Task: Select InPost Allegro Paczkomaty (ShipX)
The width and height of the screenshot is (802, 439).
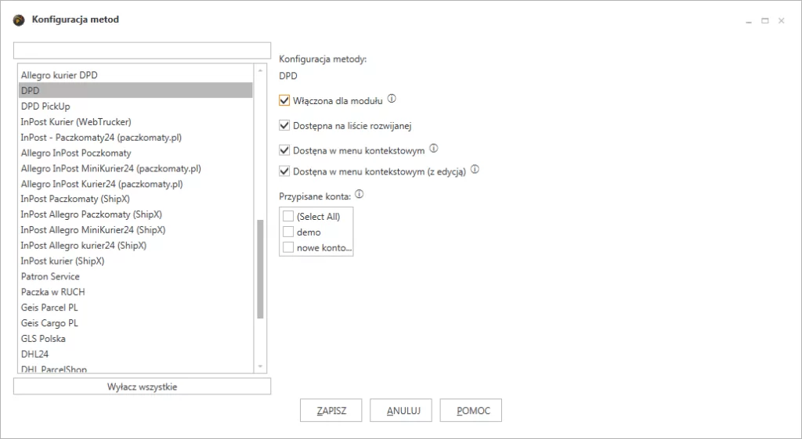Action: pyautogui.click(x=135, y=214)
